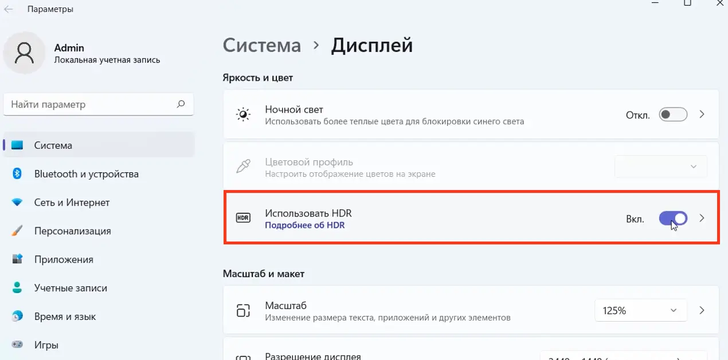Expand Масштаб details chevron
The height and width of the screenshot is (360, 728).
pos(702,311)
